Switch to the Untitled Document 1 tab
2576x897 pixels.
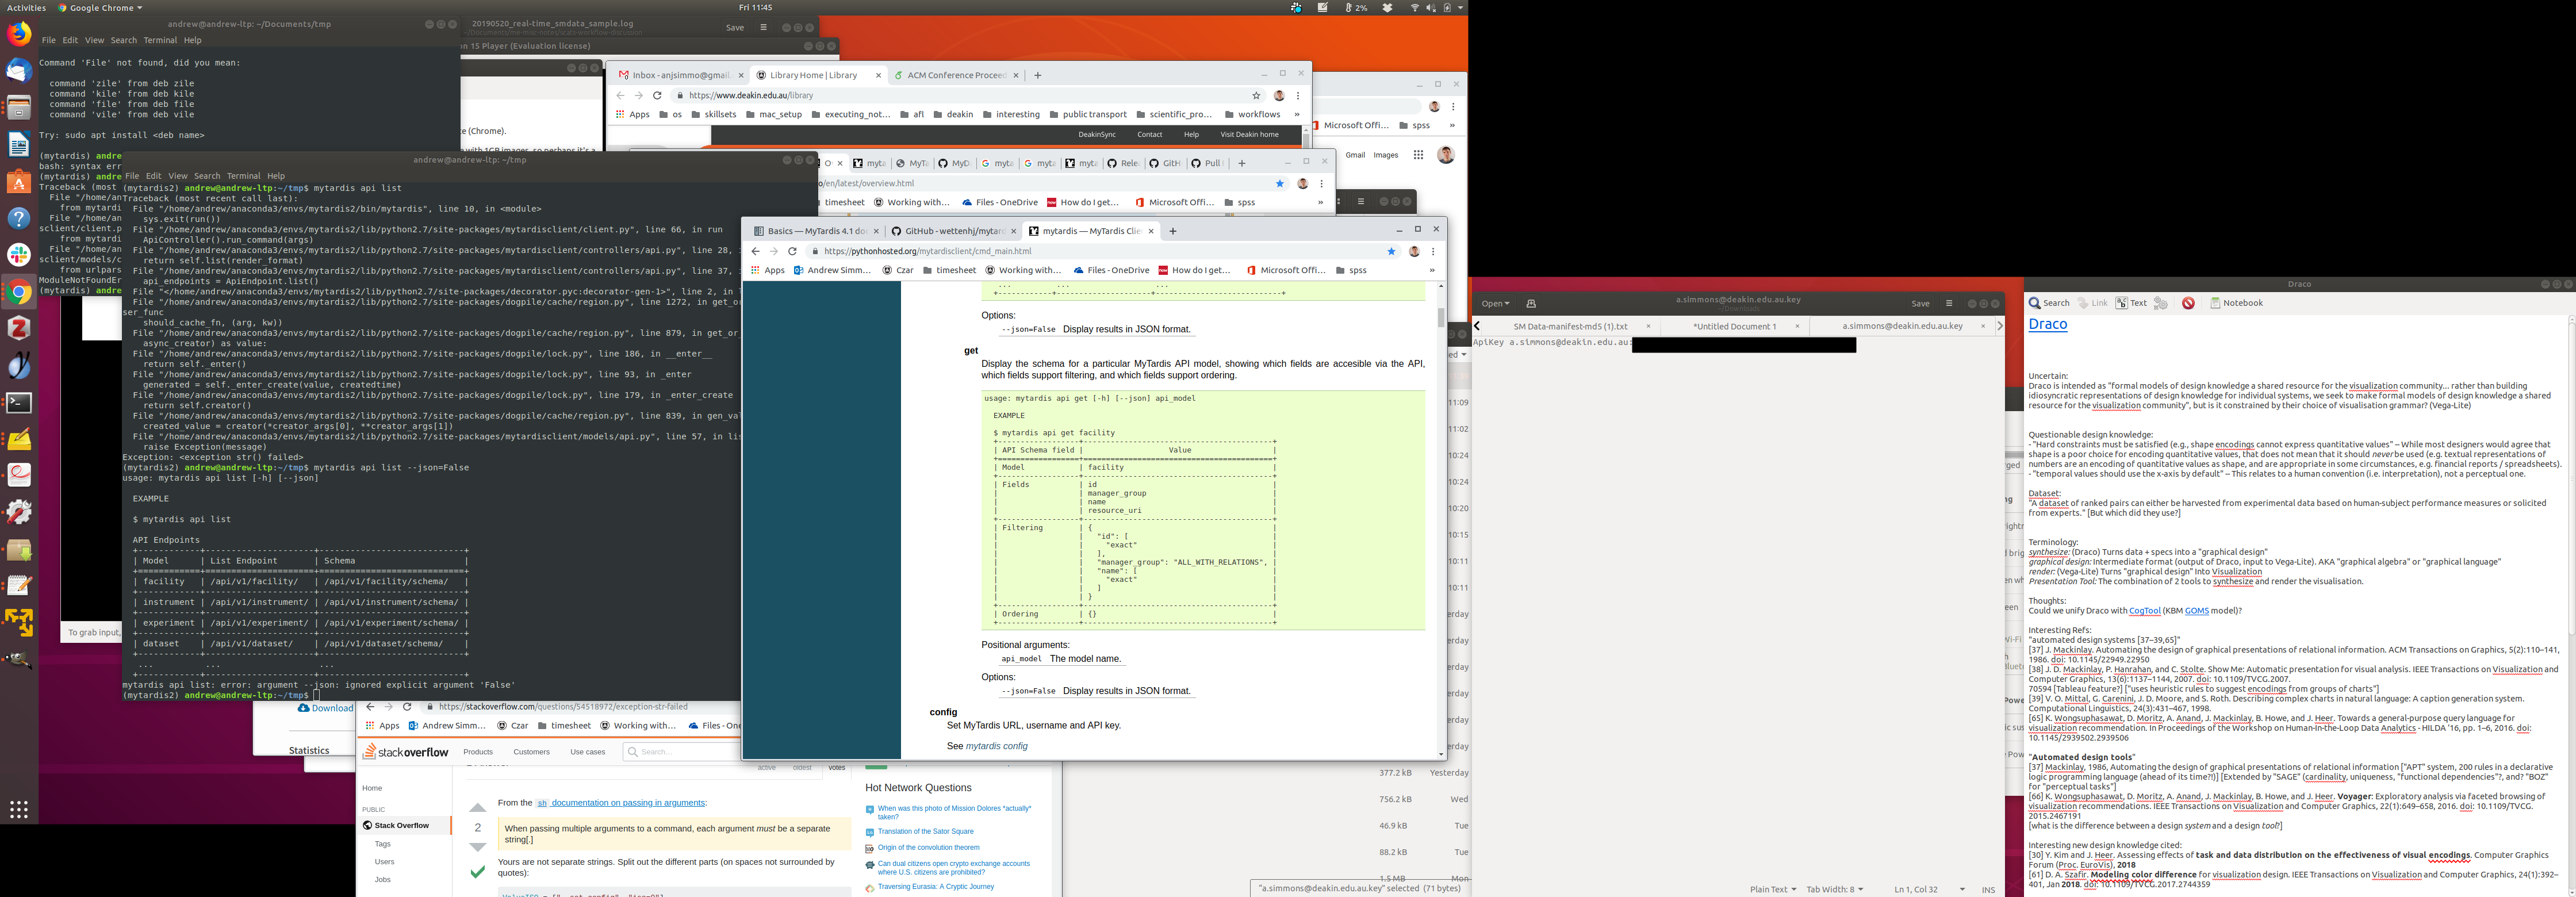click(x=1734, y=326)
